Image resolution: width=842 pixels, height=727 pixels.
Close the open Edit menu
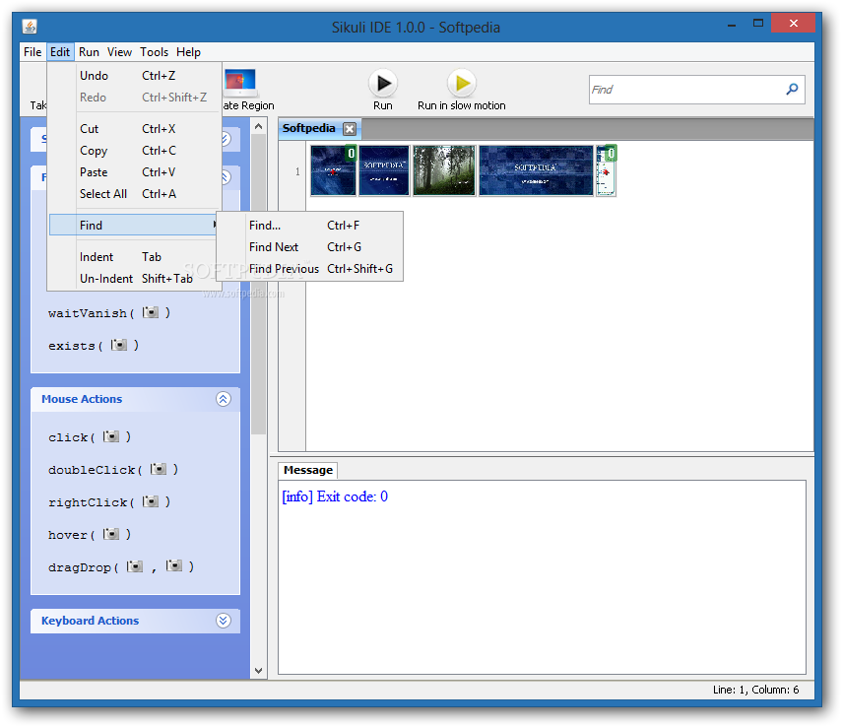(x=60, y=52)
